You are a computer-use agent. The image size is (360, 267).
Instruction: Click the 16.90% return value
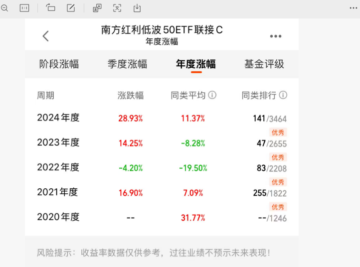pyautogui.click(x=131, y=193)
